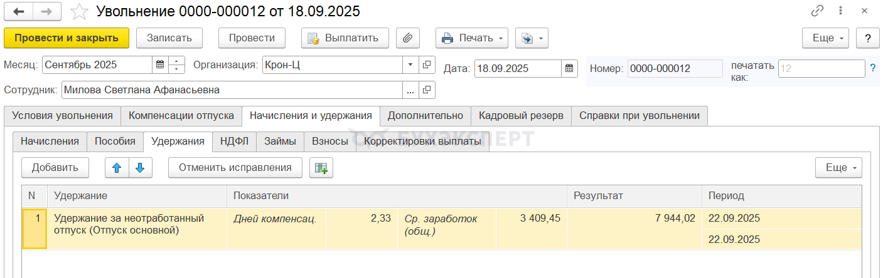Move row down with blue arrow

(x=140, y=168)
